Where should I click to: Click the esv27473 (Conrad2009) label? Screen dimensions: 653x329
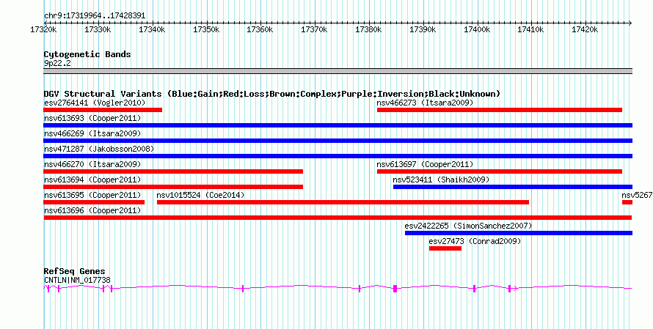pos(475,241)
